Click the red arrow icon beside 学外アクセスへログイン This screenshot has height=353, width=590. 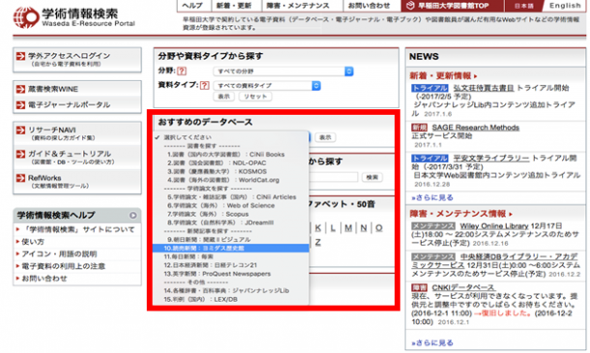[20, 56]
